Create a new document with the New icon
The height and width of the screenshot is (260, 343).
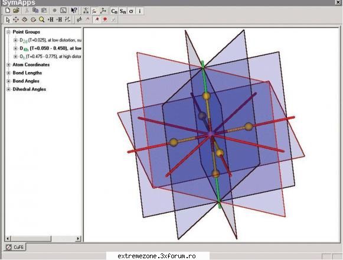tap(8, 11)
